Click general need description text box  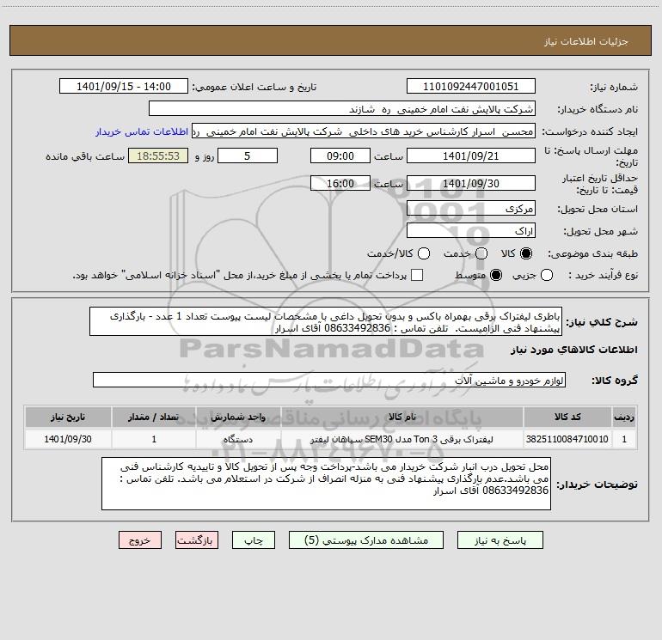coord(326,321)
